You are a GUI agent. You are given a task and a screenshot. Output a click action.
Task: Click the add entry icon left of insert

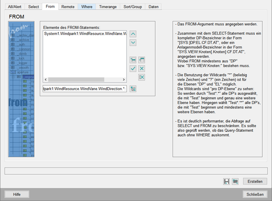click(x=133, y=60)
